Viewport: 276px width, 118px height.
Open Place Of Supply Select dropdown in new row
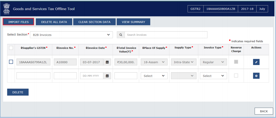tap(154, 76)
